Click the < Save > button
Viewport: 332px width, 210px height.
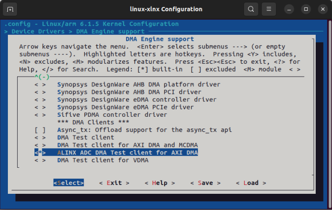click(205, 183)
